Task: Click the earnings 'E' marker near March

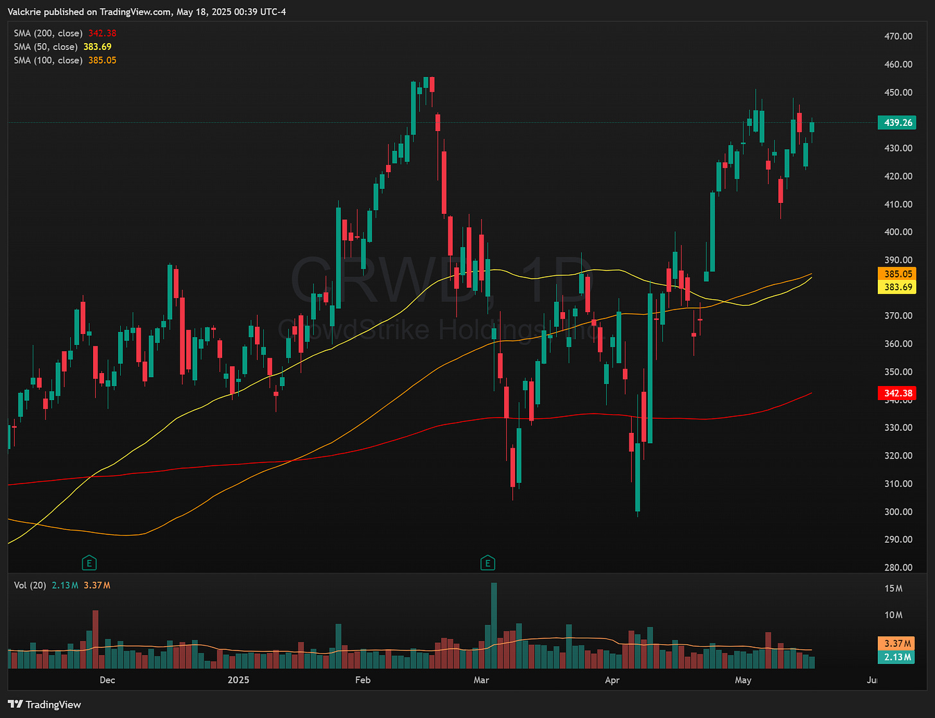Action: 488,563
